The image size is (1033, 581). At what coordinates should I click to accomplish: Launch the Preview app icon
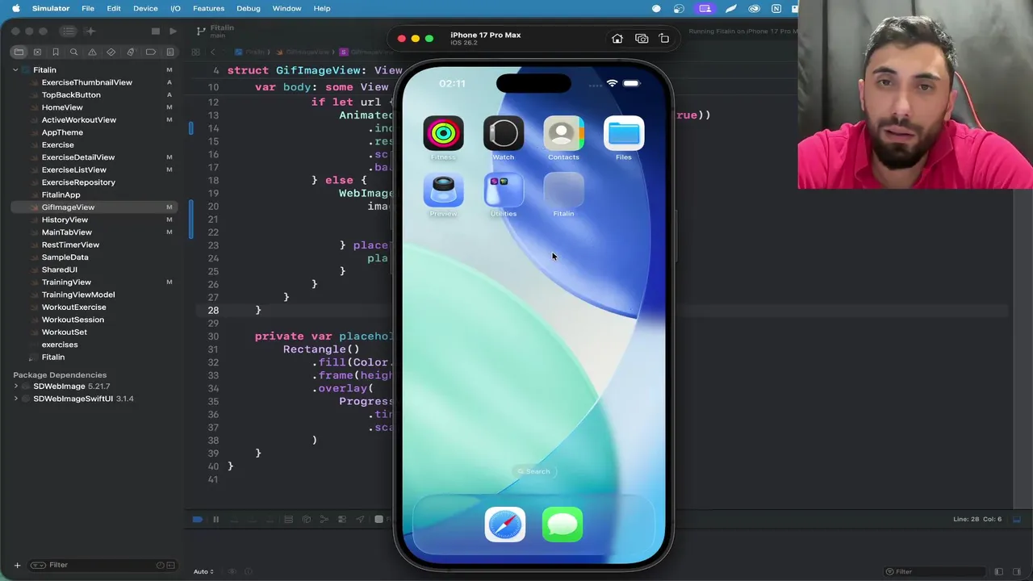click(x=443, y=190)
